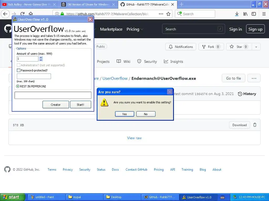Click the Creator button
The height and width of the screenshot is (201, 269).
pos(56,105)
